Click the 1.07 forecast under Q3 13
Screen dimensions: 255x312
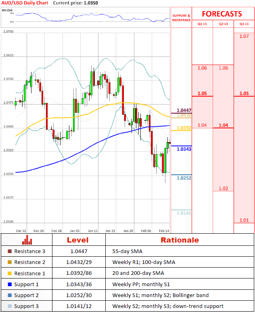(x=244, y=36)
